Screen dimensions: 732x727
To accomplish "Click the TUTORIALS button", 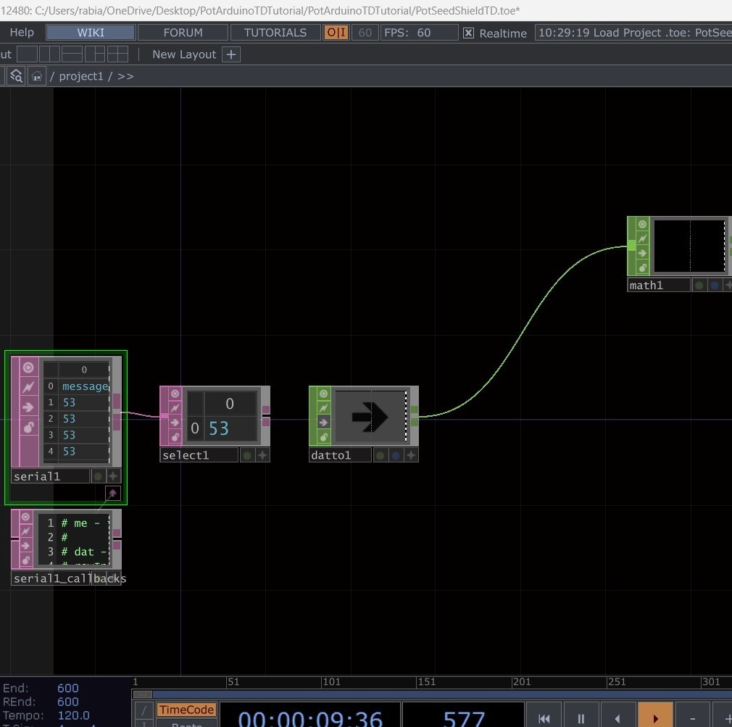I will pos(275,32).
